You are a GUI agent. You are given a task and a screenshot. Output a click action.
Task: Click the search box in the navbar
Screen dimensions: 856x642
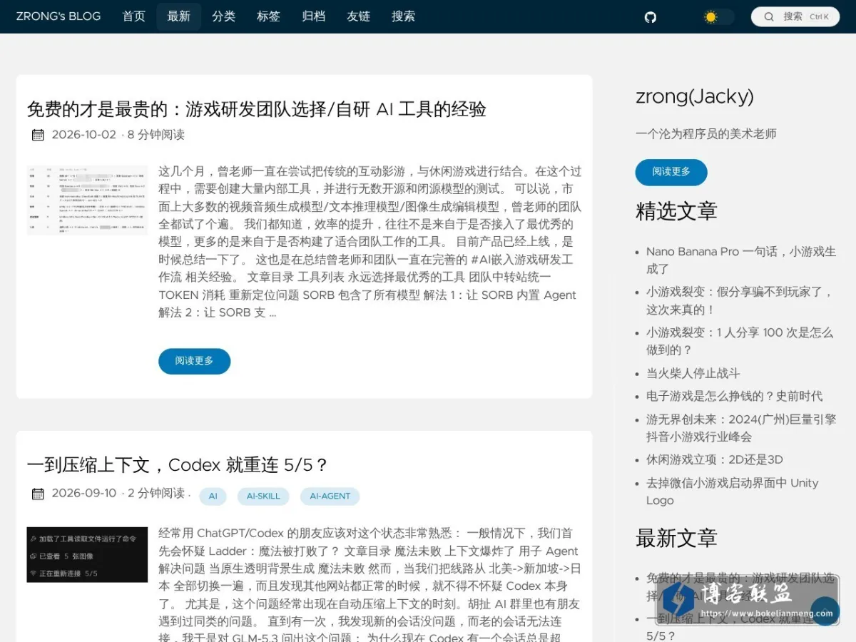[x=795, y=16]
